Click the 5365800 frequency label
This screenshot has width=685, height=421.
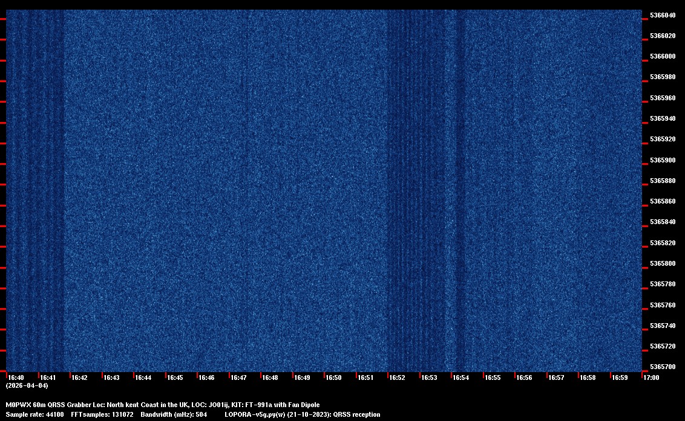[x=663, y=263]
